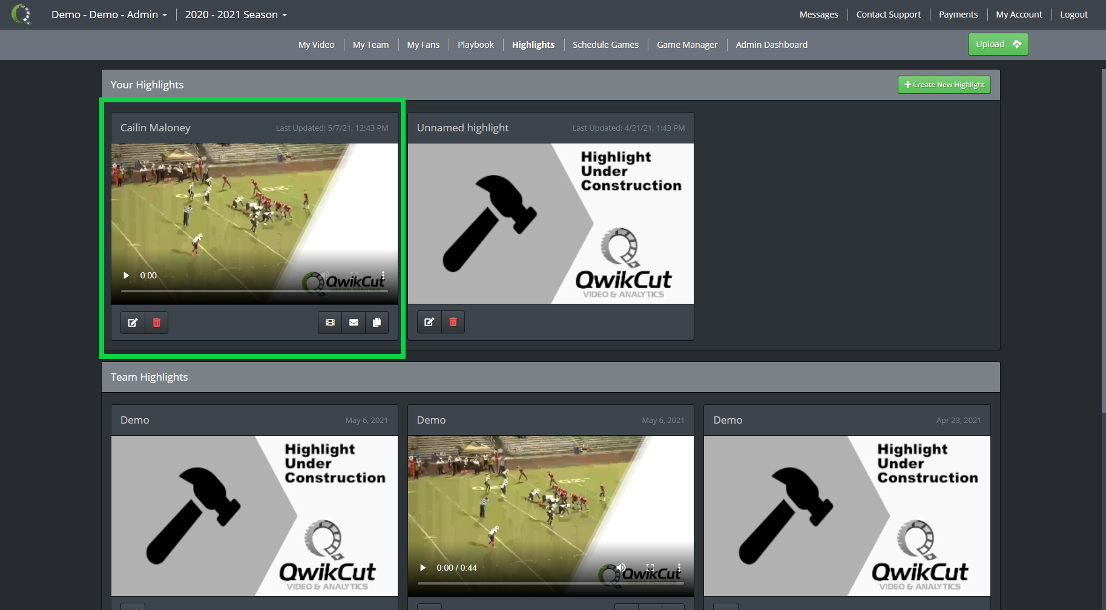Switch to the Admin Dashboard tab
This screenshot has width=1106, height=610.
point(771,44)
